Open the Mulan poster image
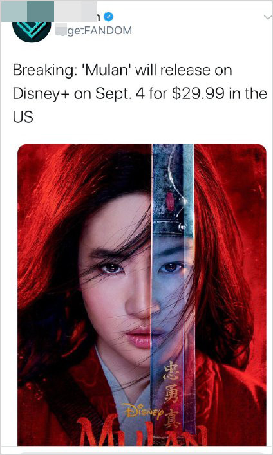The width and height of the screenshot is (273, 455). pos(142,295)
